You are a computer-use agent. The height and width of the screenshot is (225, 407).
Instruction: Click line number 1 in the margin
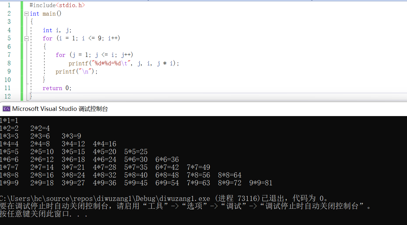click(9, 5)
